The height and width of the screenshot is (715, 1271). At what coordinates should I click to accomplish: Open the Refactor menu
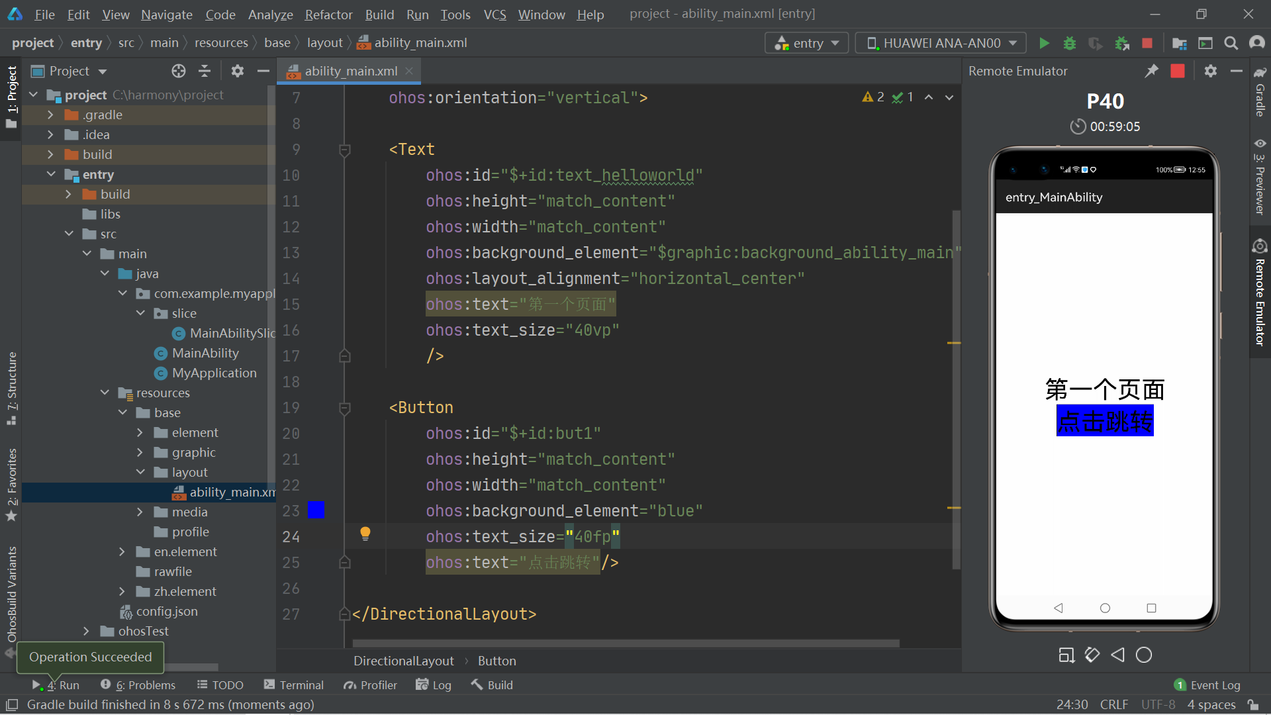(328, 14)
